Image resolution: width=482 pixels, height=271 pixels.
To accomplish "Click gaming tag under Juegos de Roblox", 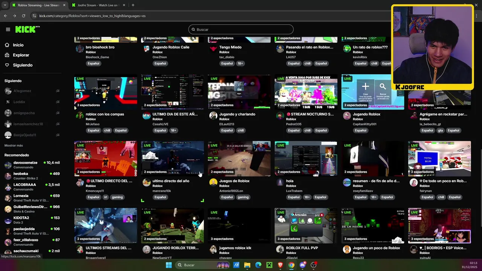I will tap(243, 197).
